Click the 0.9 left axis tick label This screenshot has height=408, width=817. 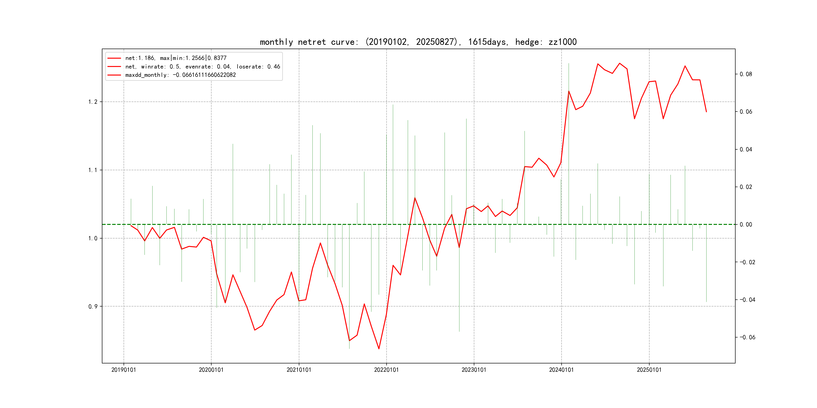[x=93, y=306]
